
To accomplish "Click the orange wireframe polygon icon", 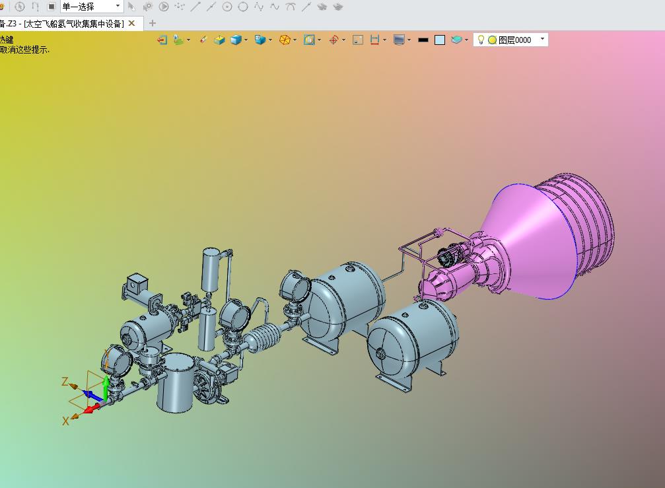I will 285,40.
